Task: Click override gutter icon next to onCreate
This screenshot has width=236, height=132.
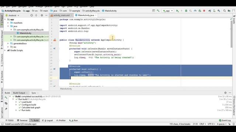Action: (54, 49)
